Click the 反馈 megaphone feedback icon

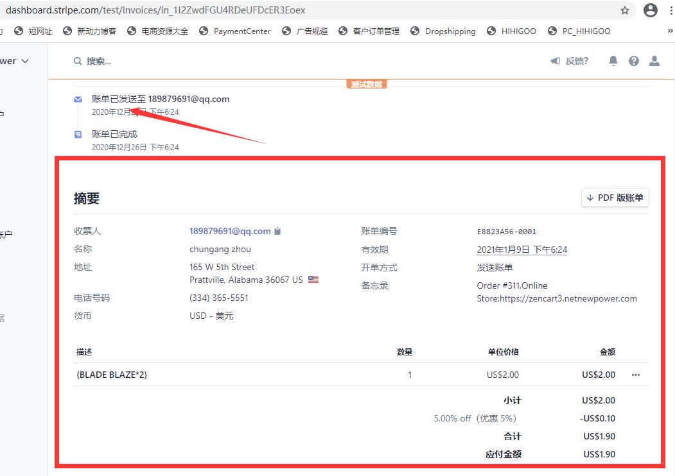(555, 60)
